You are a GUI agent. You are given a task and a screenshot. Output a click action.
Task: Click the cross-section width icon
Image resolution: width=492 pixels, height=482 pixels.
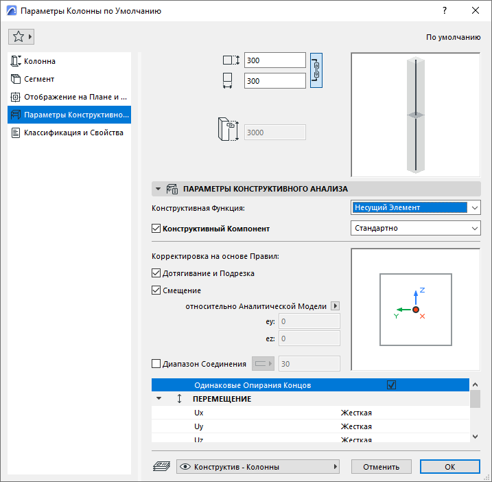coord(228,81)
